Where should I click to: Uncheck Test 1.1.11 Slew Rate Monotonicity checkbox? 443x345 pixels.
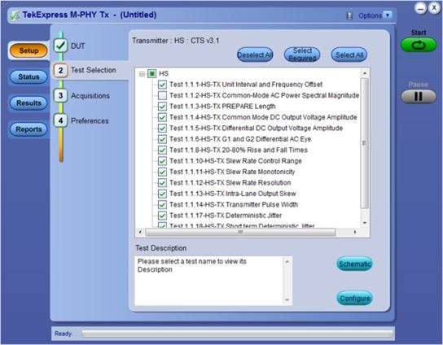pos(162,172)
